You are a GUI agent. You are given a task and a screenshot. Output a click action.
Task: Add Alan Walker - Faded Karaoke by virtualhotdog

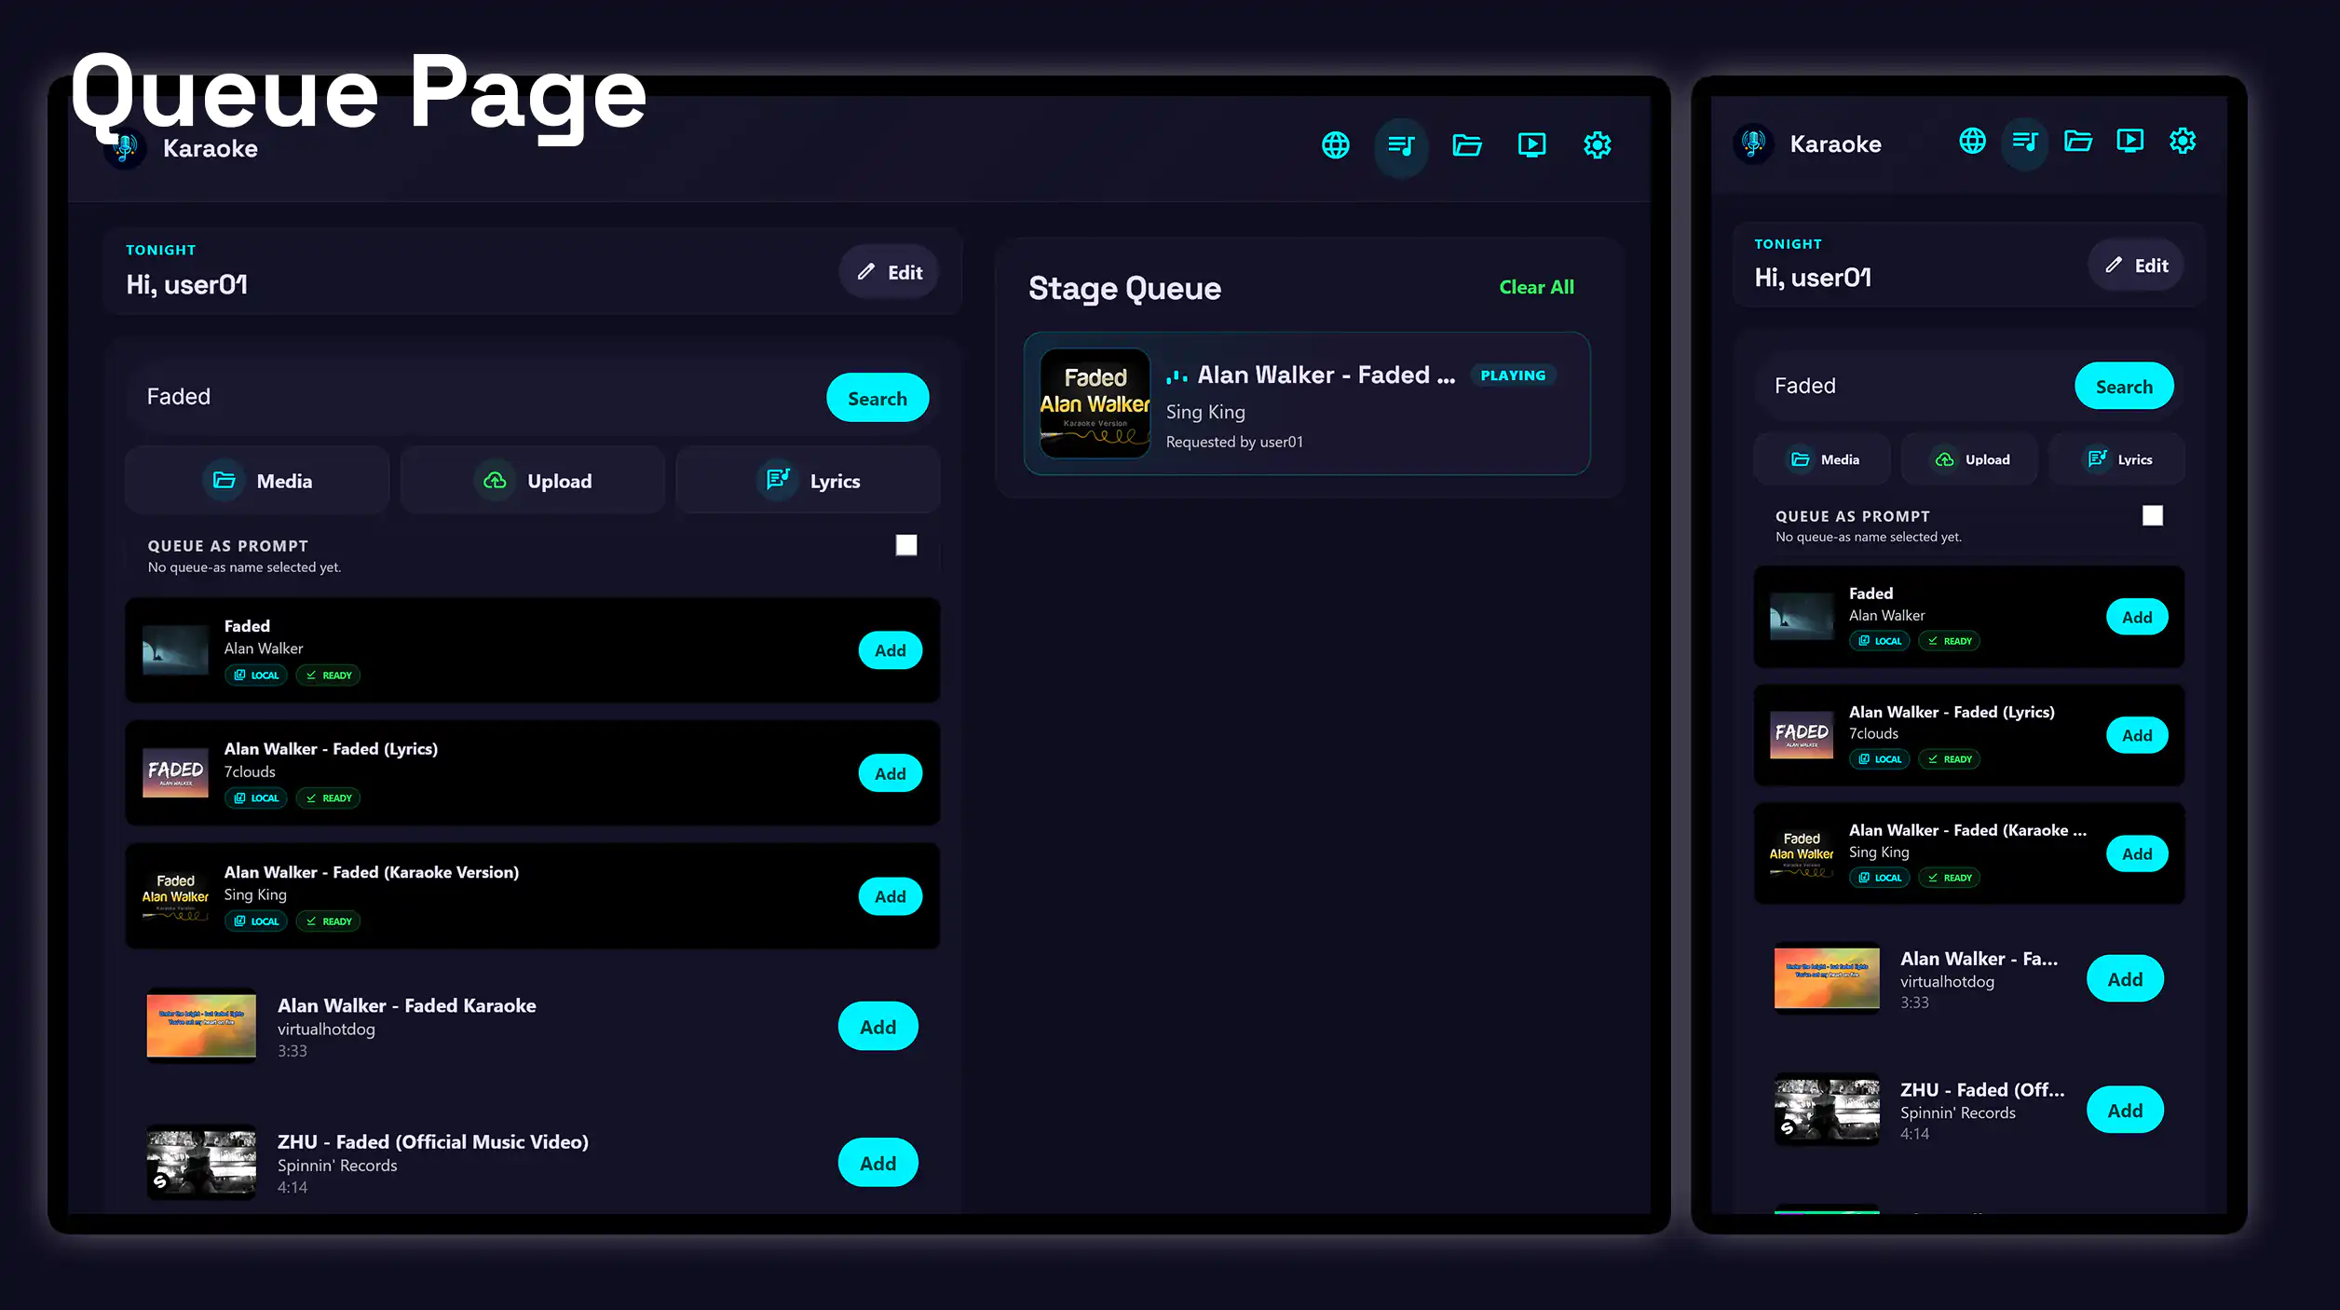pos(878,1027)
